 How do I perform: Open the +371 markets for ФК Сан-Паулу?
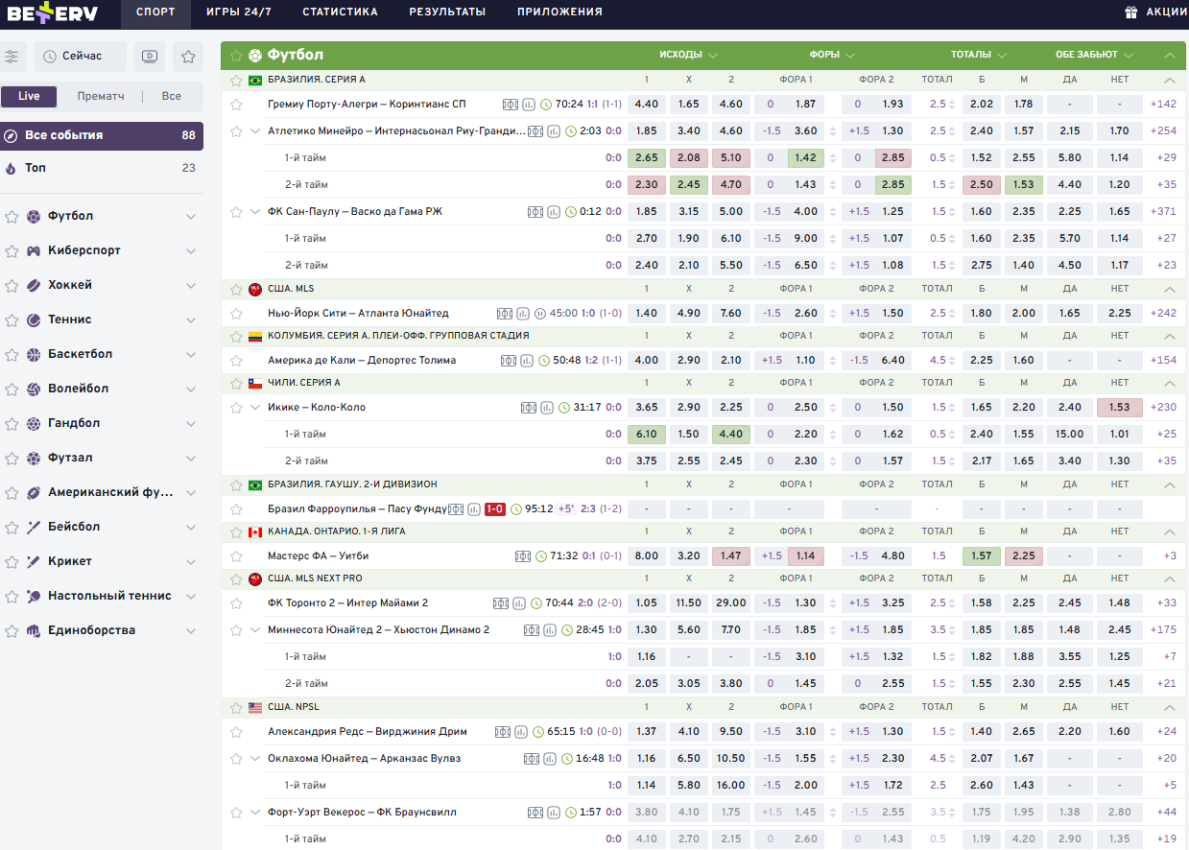click(x=1163, y=211)
